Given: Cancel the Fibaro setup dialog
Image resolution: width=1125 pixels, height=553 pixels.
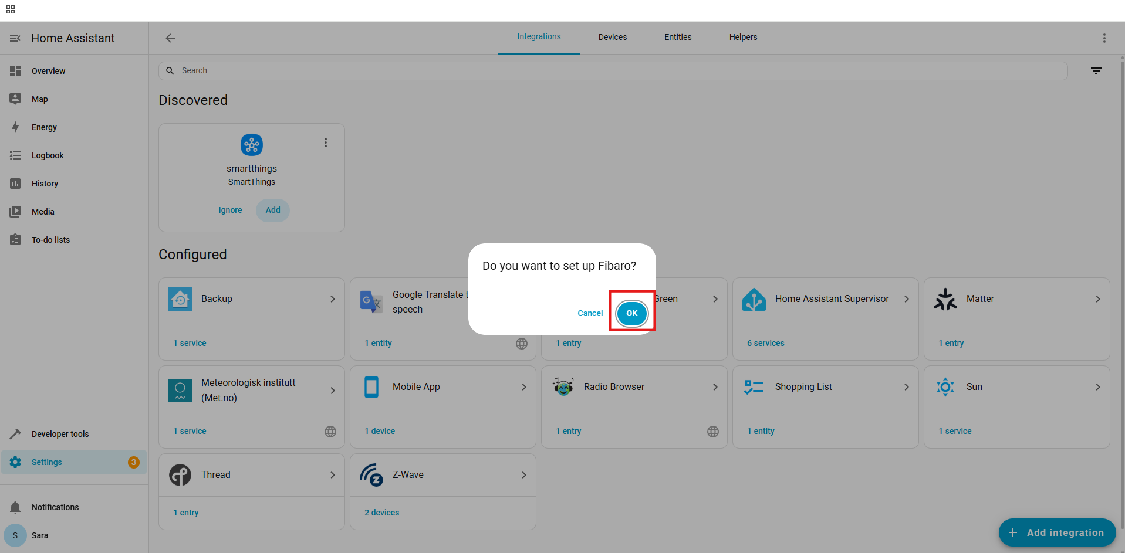Looking at the screenshot, I should 590,313.
